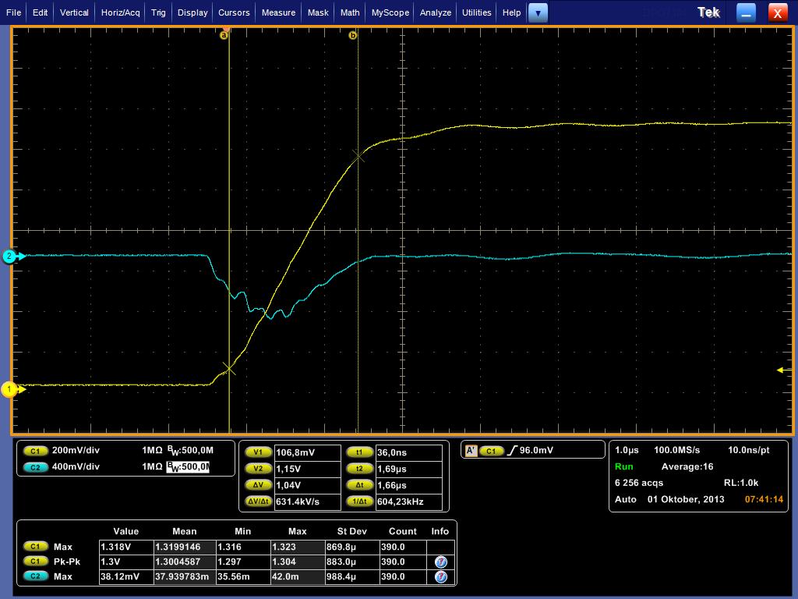
Task: Open the File menu
Action: [14, 12]
